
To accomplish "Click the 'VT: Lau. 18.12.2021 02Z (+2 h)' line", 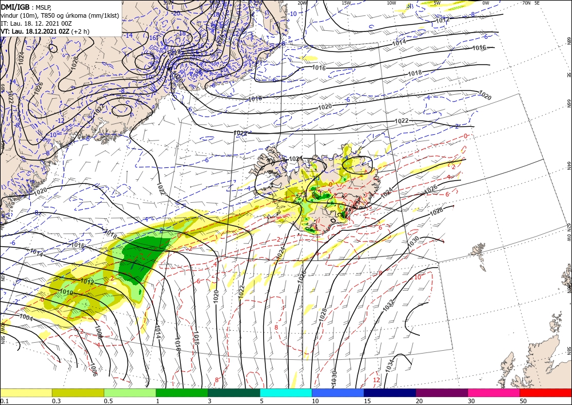I will pos(45,31).
